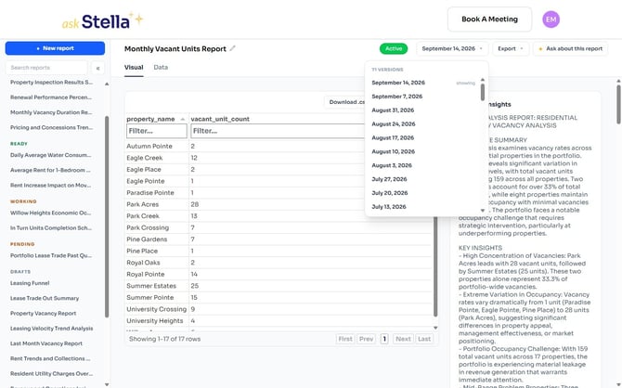Download the table as csv

345,102
